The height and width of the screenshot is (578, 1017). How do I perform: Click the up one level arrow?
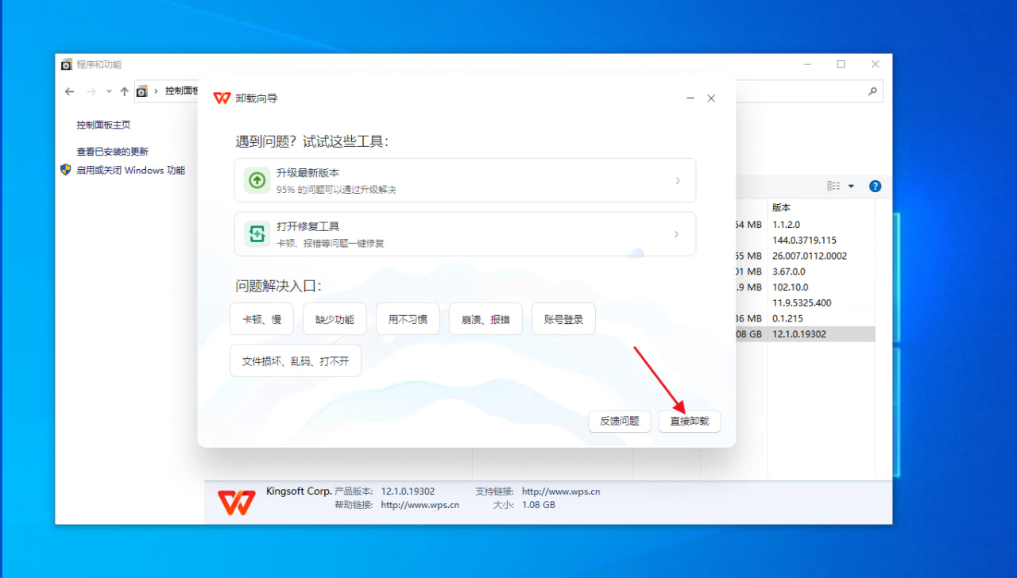pos(124,91)
